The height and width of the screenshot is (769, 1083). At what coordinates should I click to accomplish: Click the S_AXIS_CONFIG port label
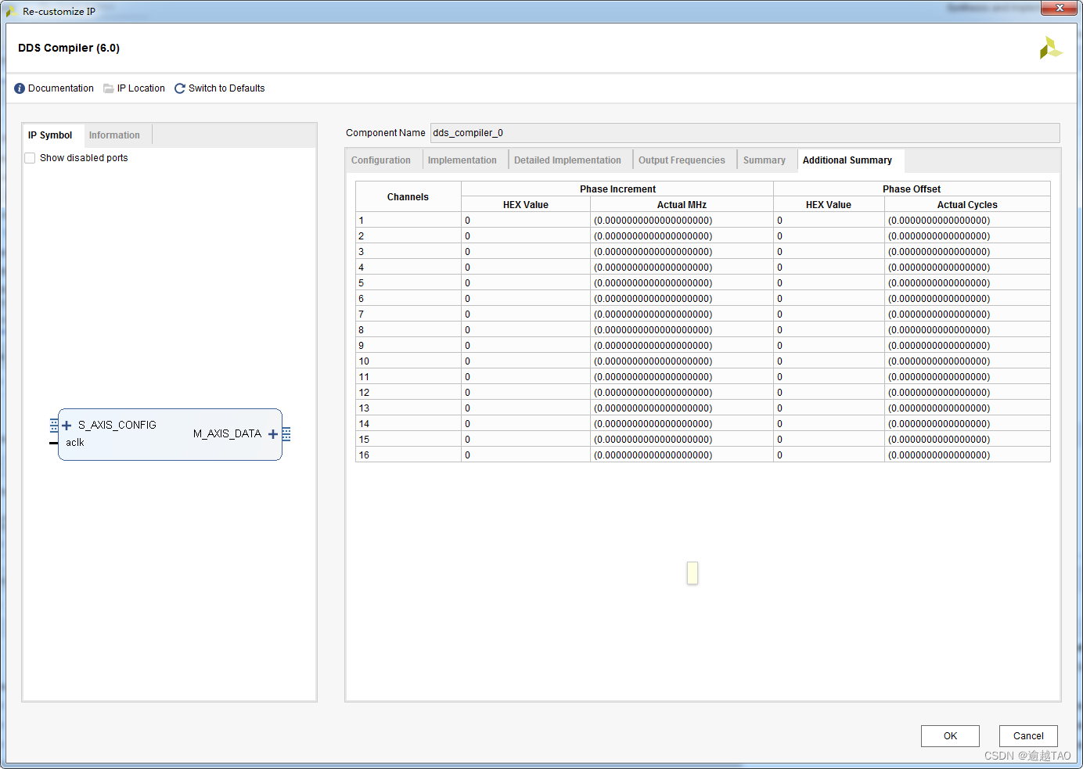point(117,426)
